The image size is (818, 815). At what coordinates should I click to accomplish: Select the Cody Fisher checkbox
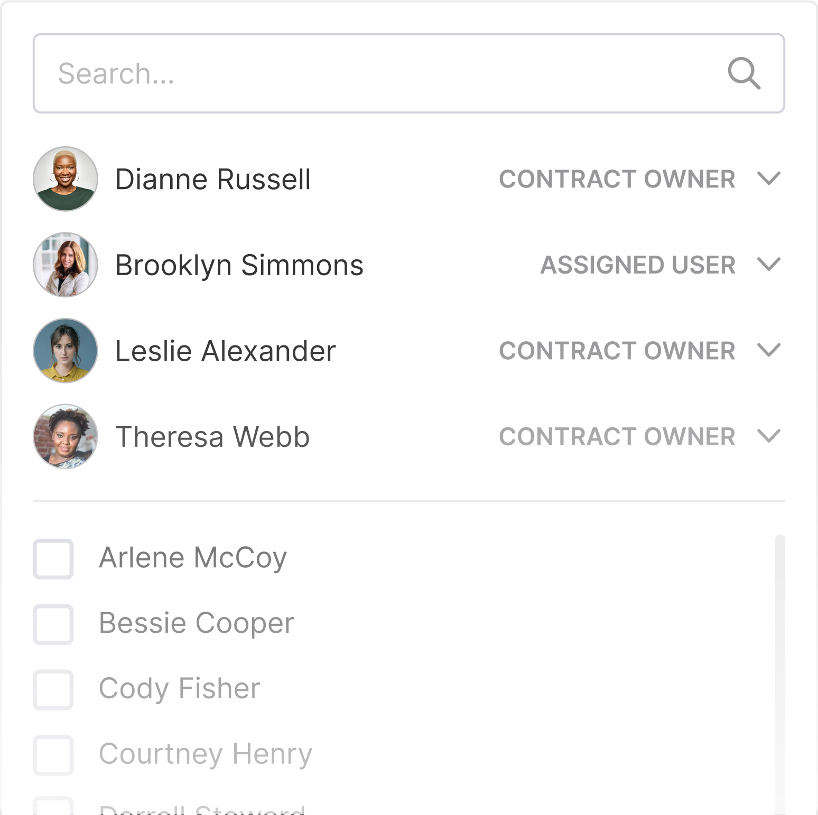click(x=53, y=690)
